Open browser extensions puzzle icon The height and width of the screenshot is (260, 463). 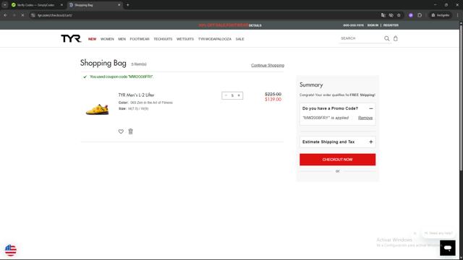420,15
